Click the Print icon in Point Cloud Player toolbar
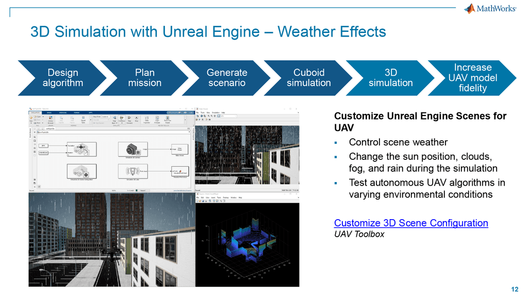Screen dimensions: 528x297 (x=206, y=201)
